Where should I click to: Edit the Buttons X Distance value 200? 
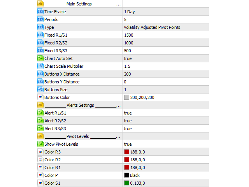coord(128,74)
